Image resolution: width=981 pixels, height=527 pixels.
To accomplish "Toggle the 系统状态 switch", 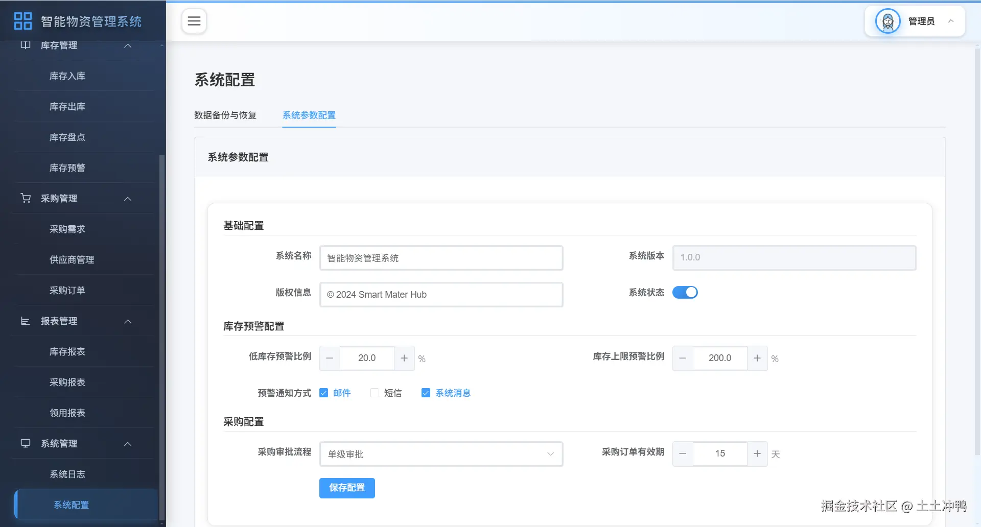I will point(685,292).
